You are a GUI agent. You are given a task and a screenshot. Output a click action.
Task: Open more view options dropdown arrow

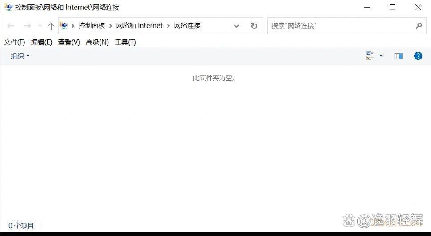tap(381, 56)
